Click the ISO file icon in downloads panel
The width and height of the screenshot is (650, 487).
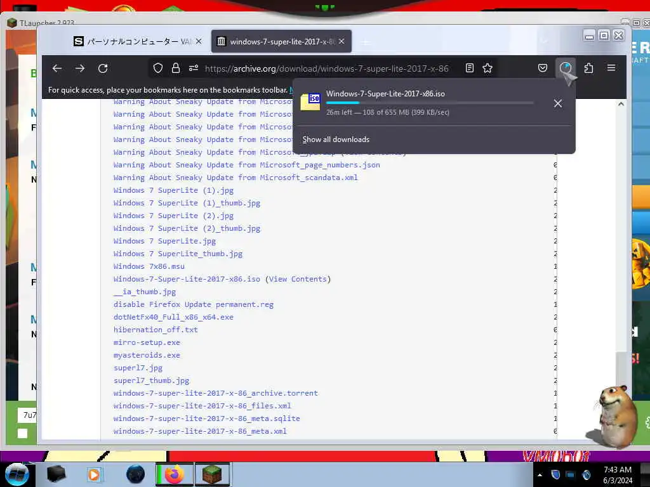310,102
